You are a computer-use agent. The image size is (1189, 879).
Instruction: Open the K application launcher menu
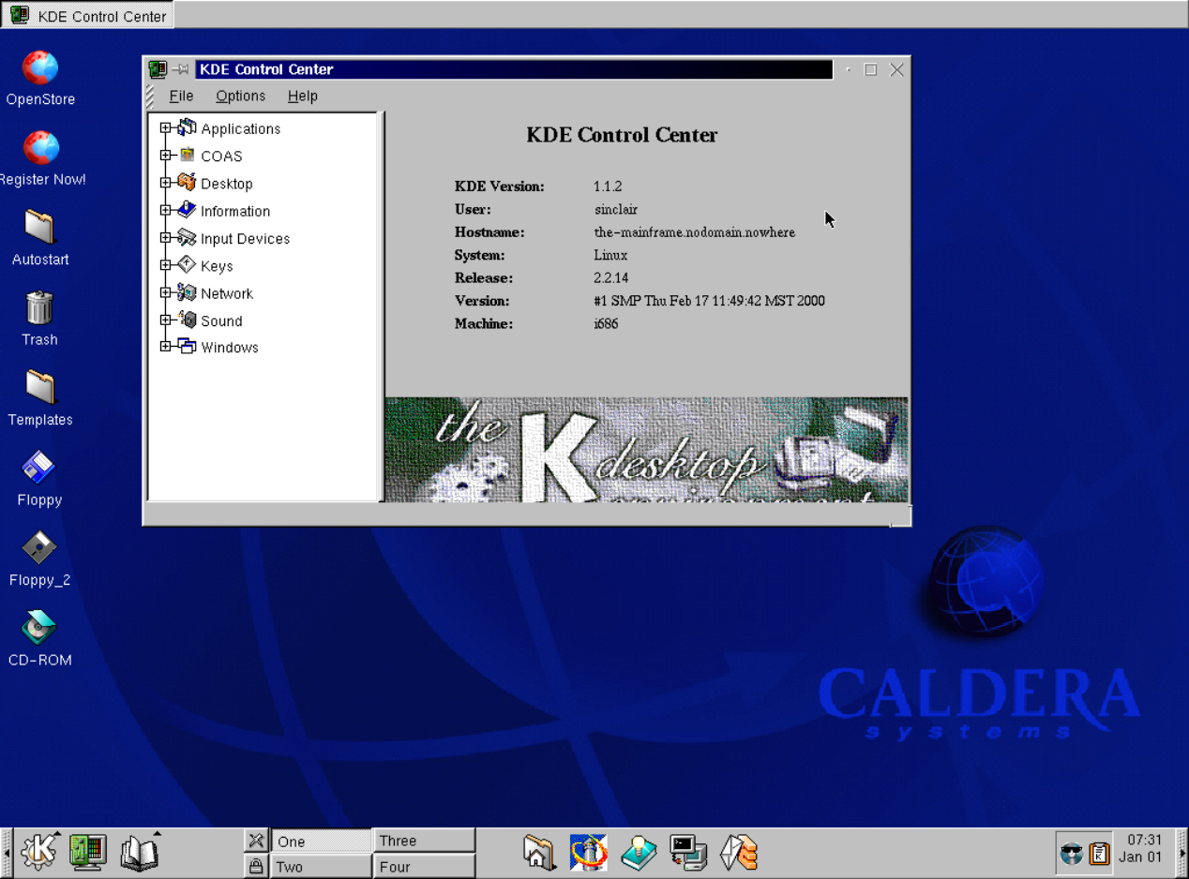[x=39, y=852]
